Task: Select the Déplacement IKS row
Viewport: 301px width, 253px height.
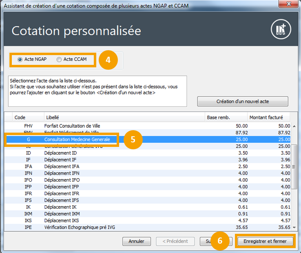Action: click(147, 220)
